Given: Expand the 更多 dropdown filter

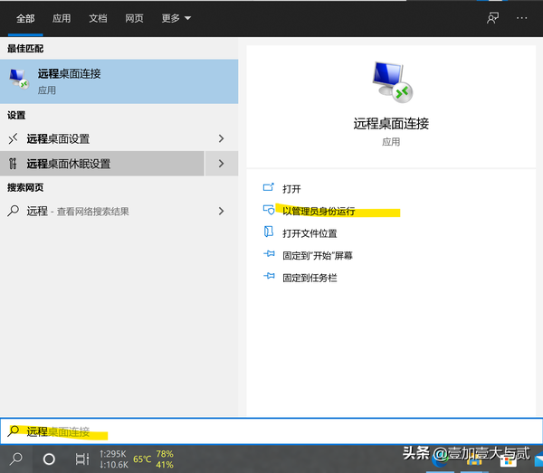Looking at the screenshot, I should tap(176, 17).
